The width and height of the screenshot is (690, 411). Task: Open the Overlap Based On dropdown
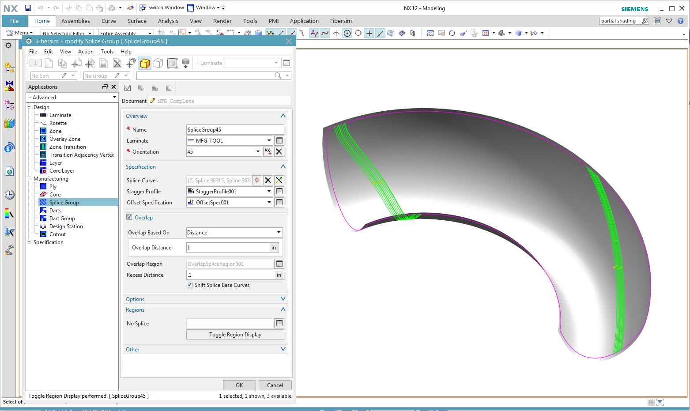click(x=279, y=233)
